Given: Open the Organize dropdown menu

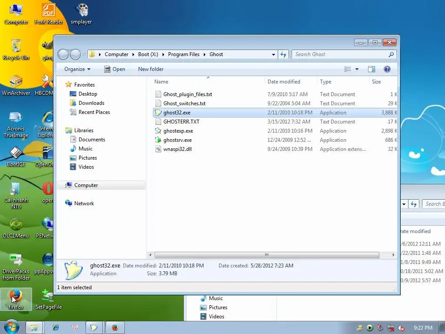Looking at the screenshot, I should [77, 69].
